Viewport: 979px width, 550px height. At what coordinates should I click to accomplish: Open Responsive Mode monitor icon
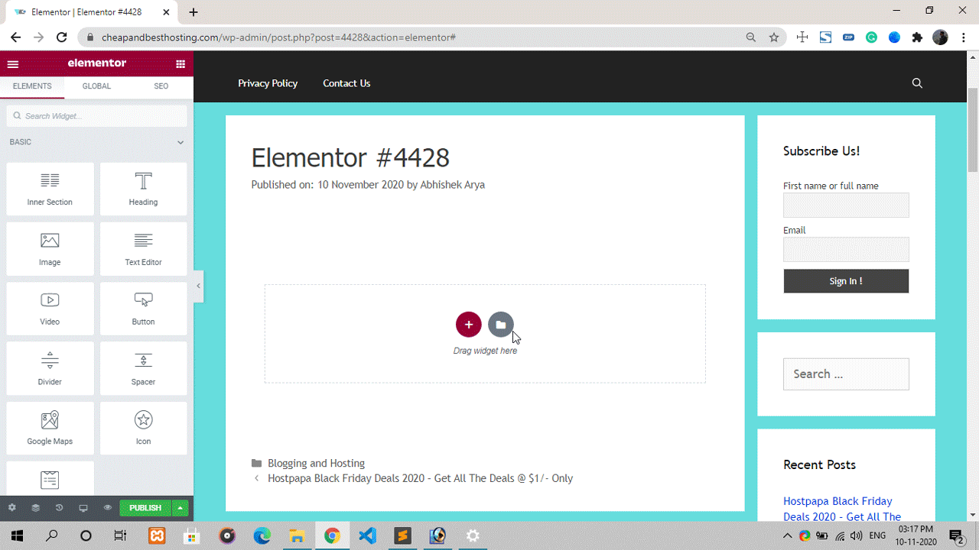click(x=83, y=508)
